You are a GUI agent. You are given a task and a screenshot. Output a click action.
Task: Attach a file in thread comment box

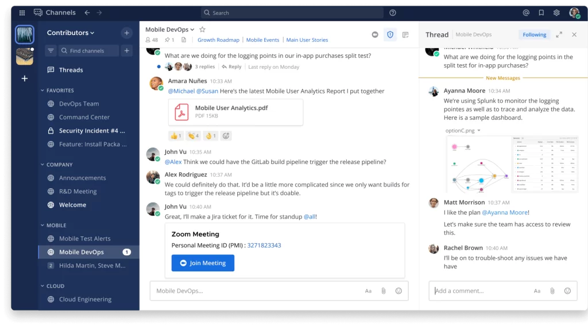click(x=552, y=291)
